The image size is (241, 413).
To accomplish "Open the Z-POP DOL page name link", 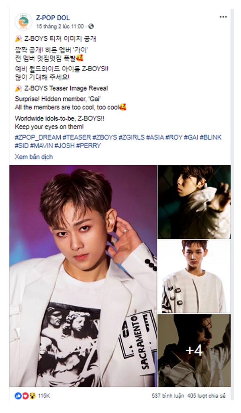I will (x=53, y=18).
